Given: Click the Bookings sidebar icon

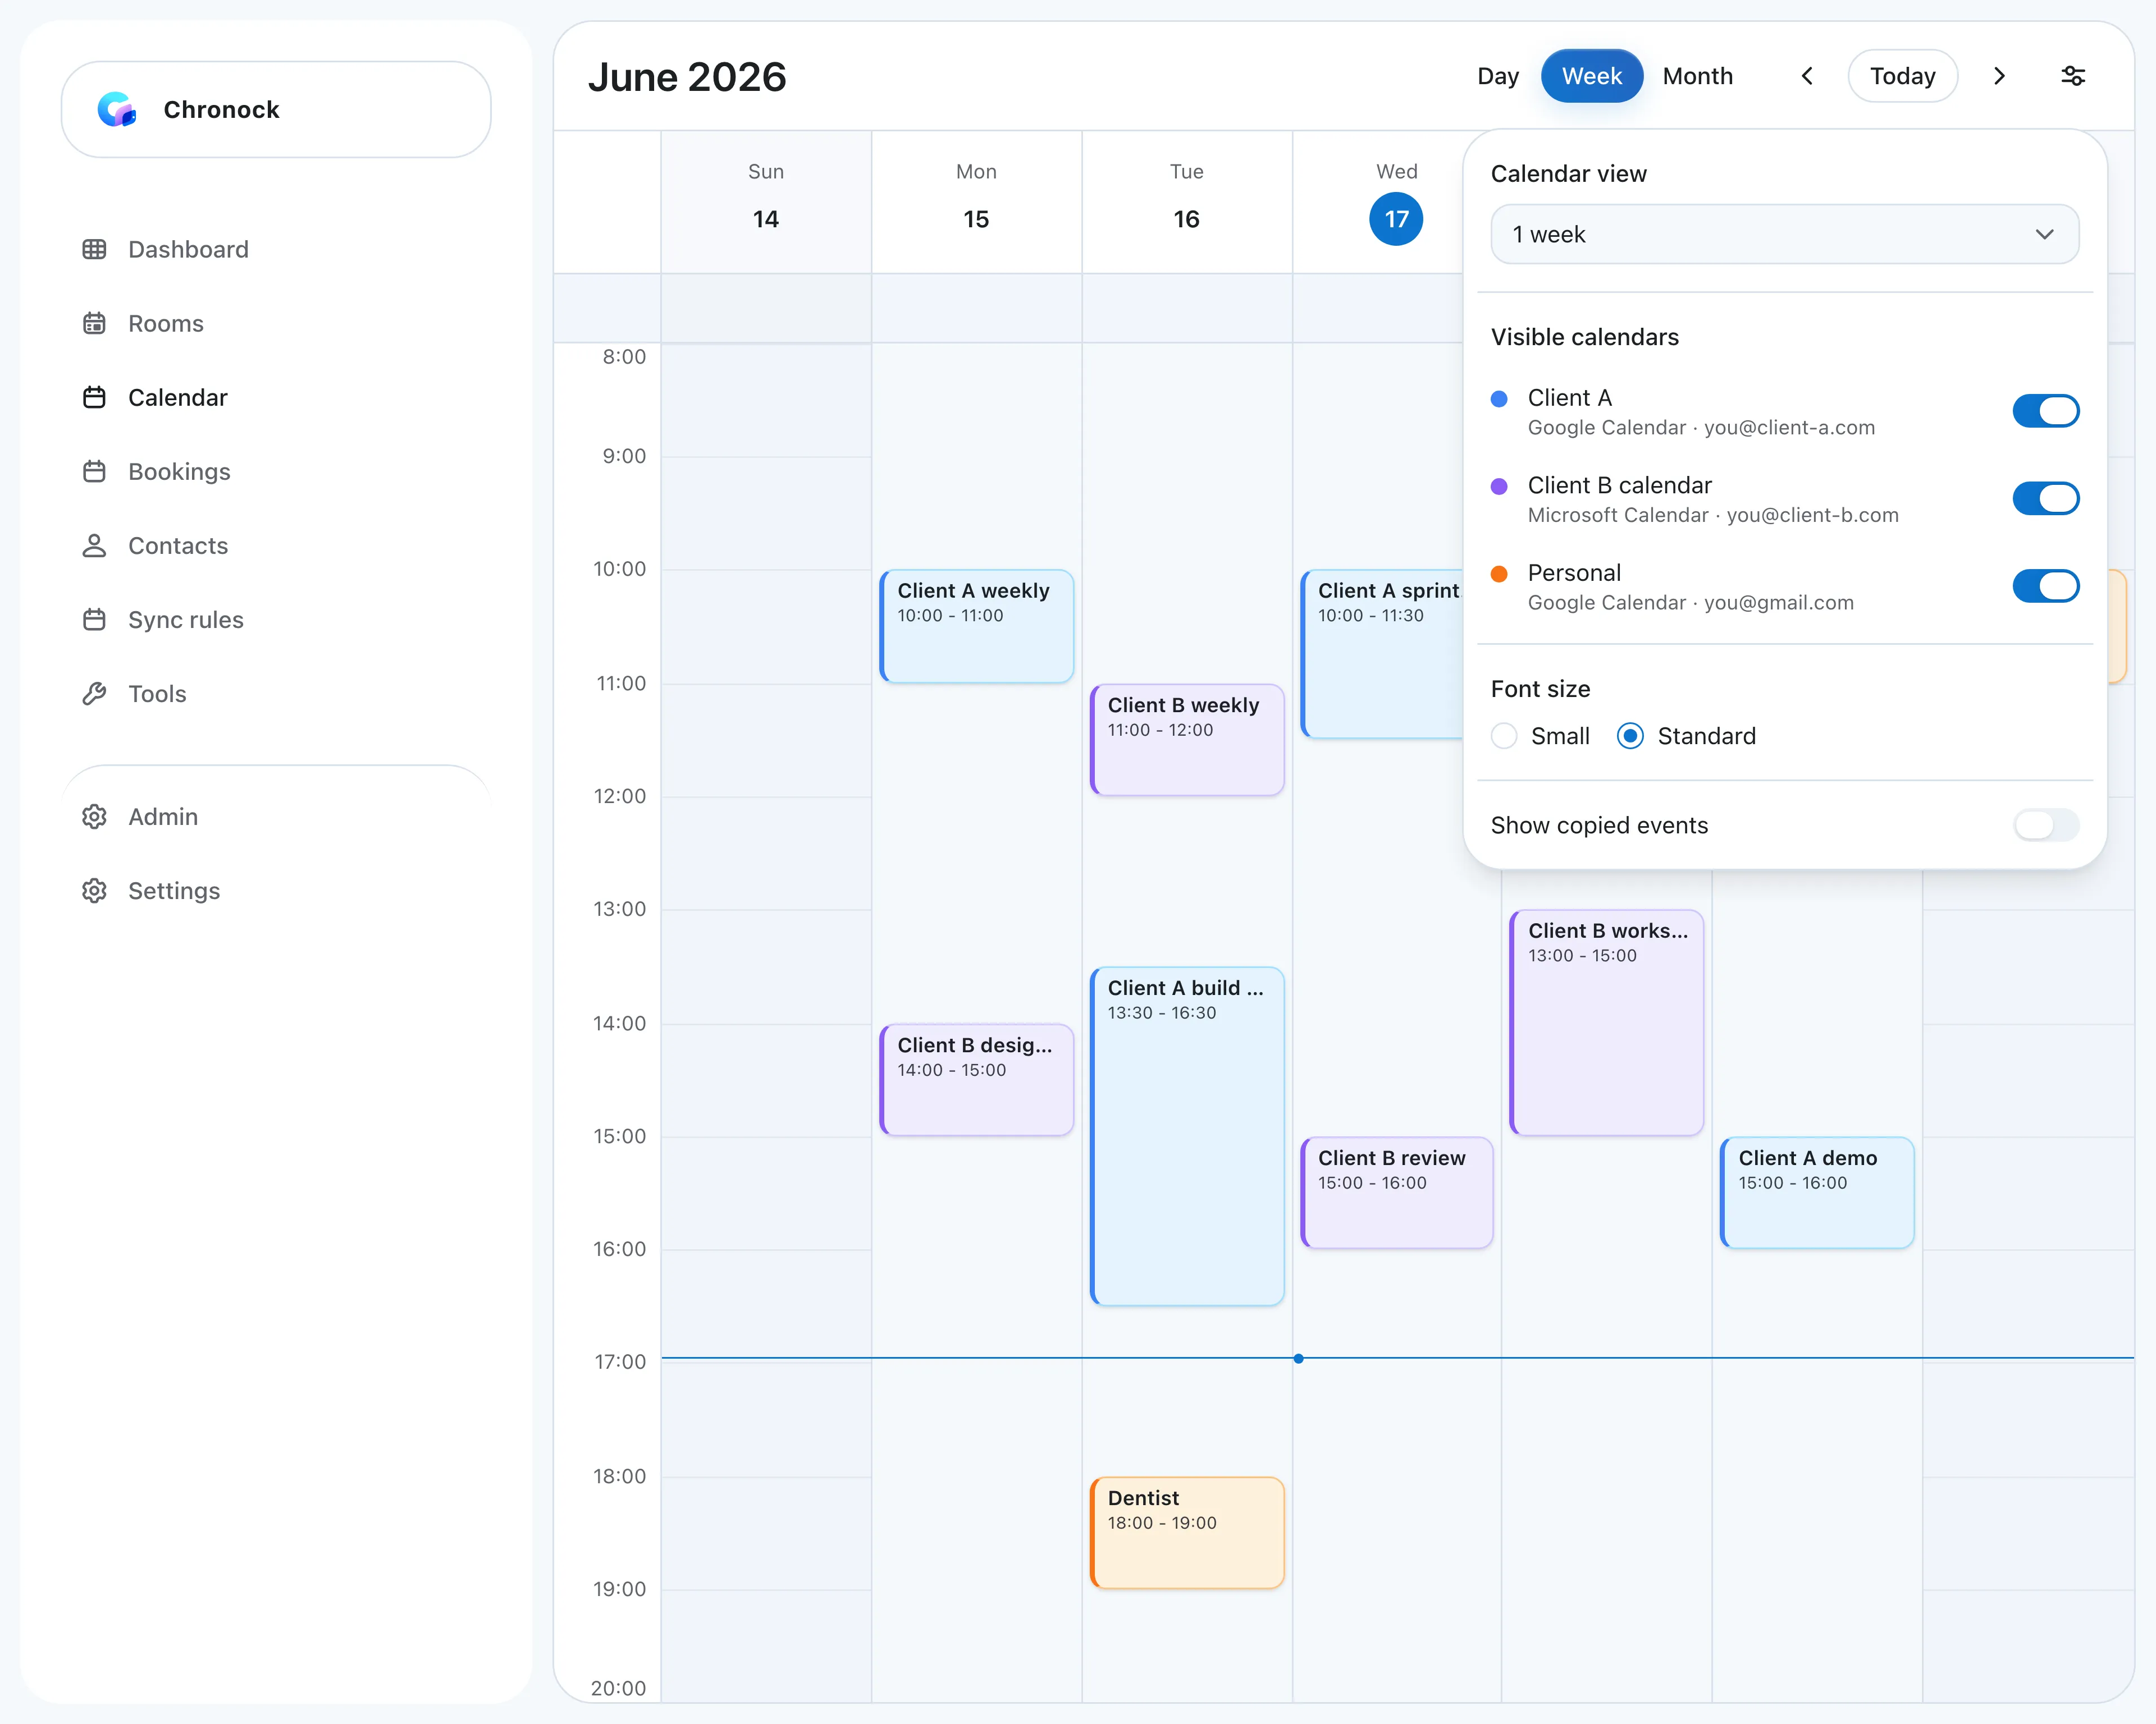Looking at the screenshot, I should tap(94, 471).
